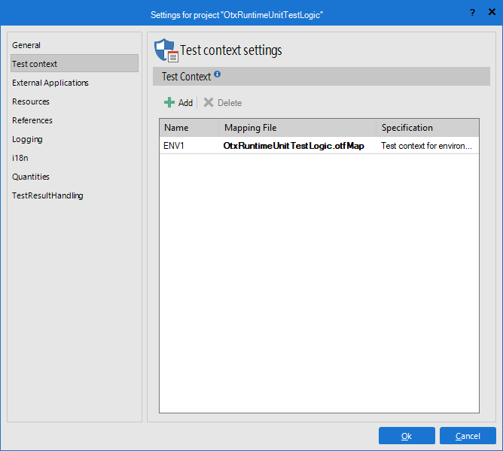Click the info icon beside Test Context
Image resolution: width=503 pixels, height=451 pixels.
(x=218, y=74)
